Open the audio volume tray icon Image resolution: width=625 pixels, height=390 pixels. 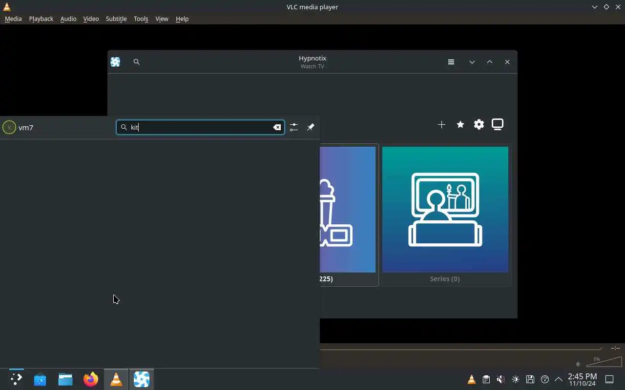(x=501, y=379)
